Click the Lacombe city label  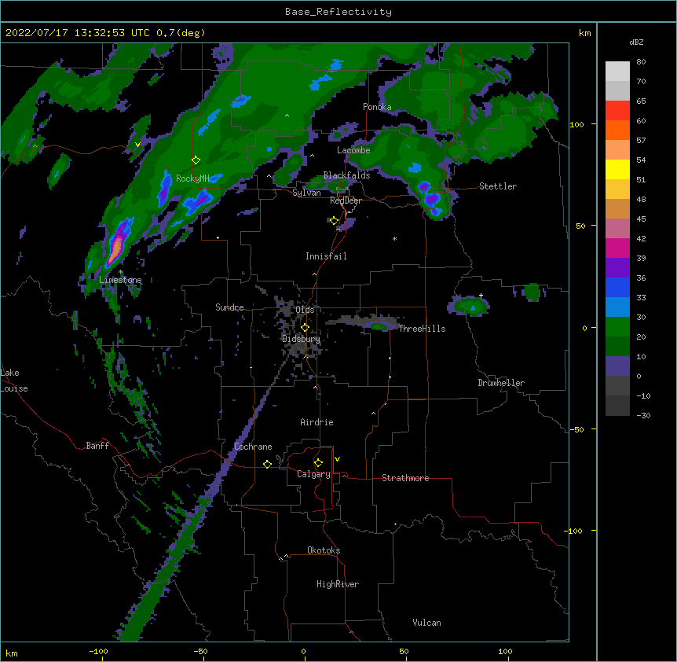353,150
